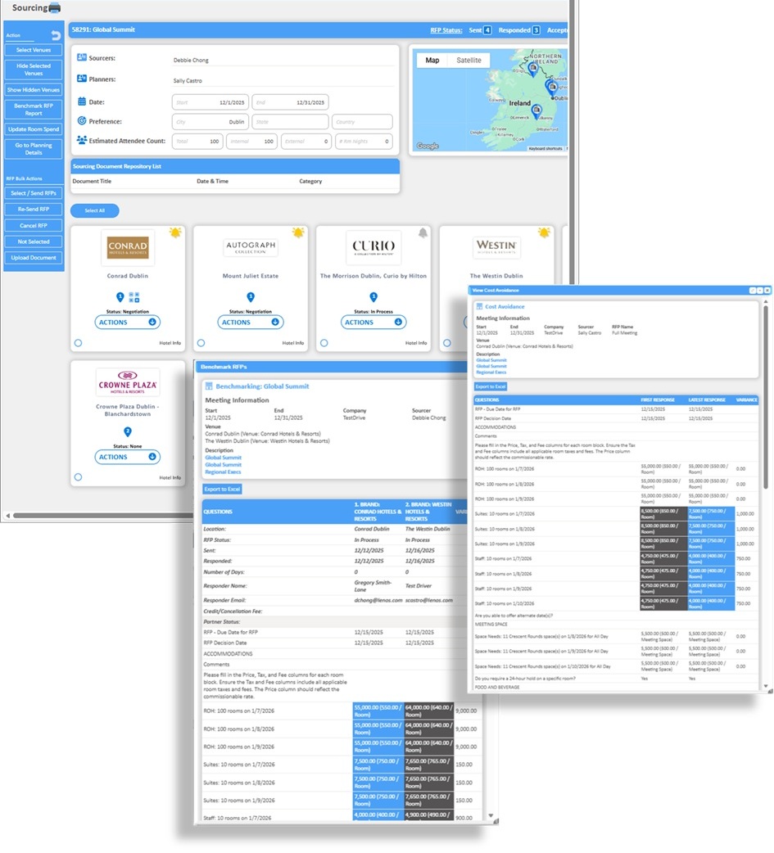
Task: Open the Actions dropdown for Conrad Dublin
Action: point(127,323)
